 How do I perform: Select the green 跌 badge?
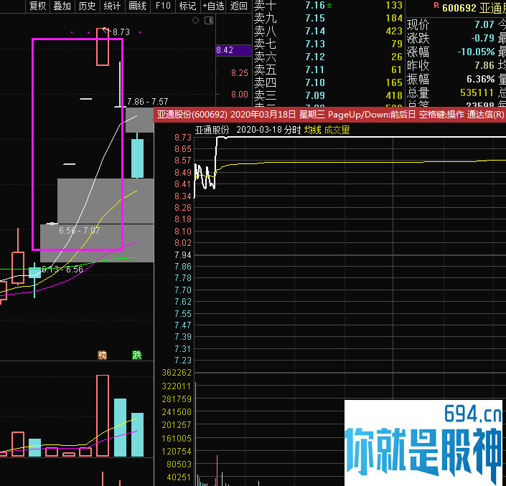(x=137, y=355)
